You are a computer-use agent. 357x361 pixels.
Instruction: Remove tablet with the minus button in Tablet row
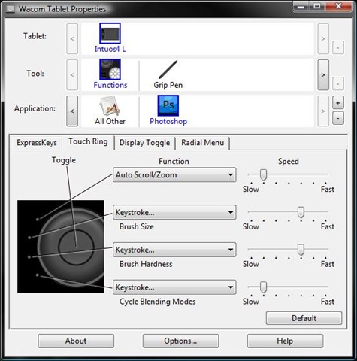(338, 47)
